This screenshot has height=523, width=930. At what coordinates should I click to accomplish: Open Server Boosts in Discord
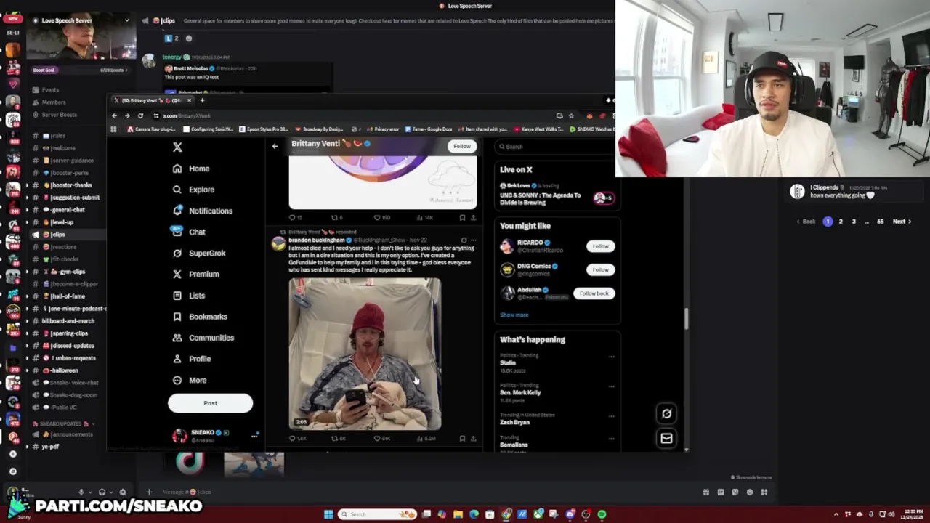pos(54,115)
